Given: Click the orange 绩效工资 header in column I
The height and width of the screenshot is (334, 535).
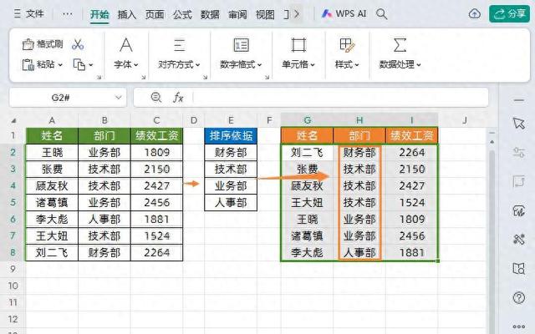Looking at the screenshot, I should click(412, 135).
